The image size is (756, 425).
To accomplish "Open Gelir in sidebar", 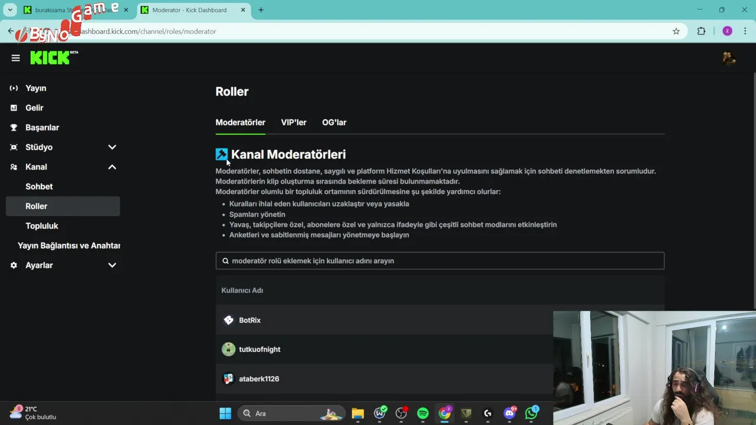I will coord(34,108).
